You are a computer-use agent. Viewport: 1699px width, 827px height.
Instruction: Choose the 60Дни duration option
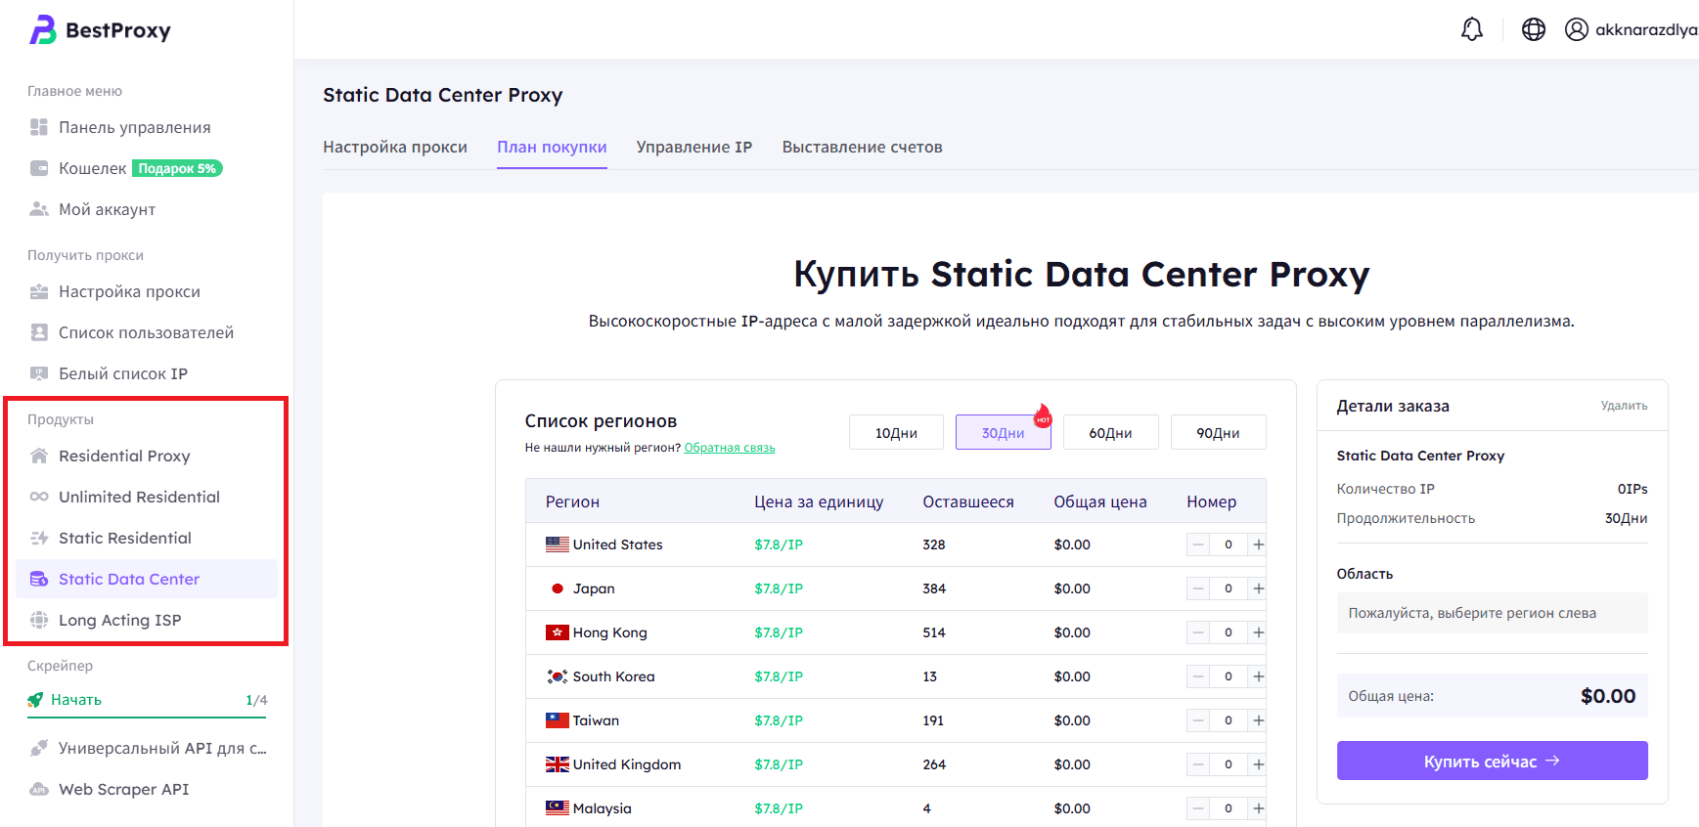[1110, 432]
